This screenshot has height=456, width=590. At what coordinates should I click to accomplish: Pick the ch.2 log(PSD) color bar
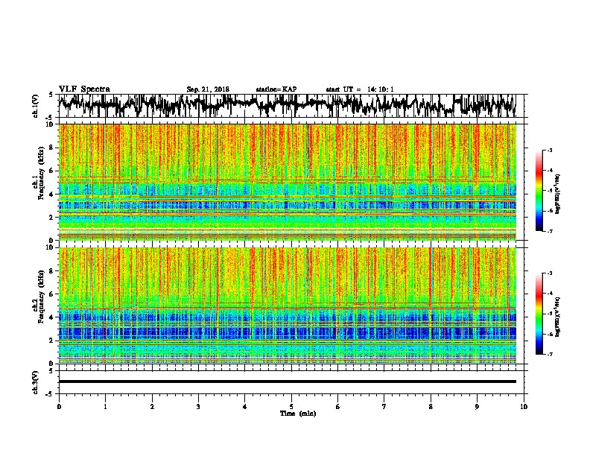click(x=539, y=314)
